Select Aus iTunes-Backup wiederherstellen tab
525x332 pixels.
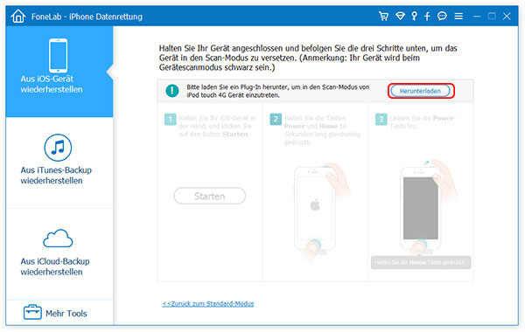(x=59, y=163)
